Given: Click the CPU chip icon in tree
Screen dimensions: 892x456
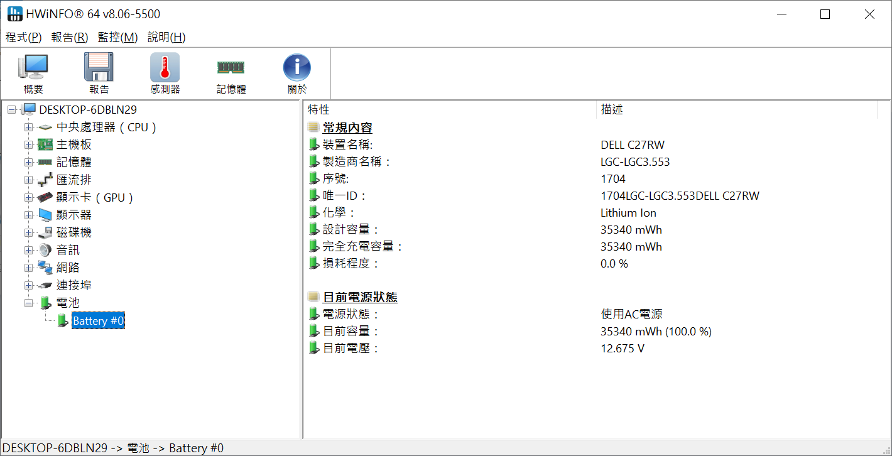Looking at the screenshot, I should [x=45, y=127].
